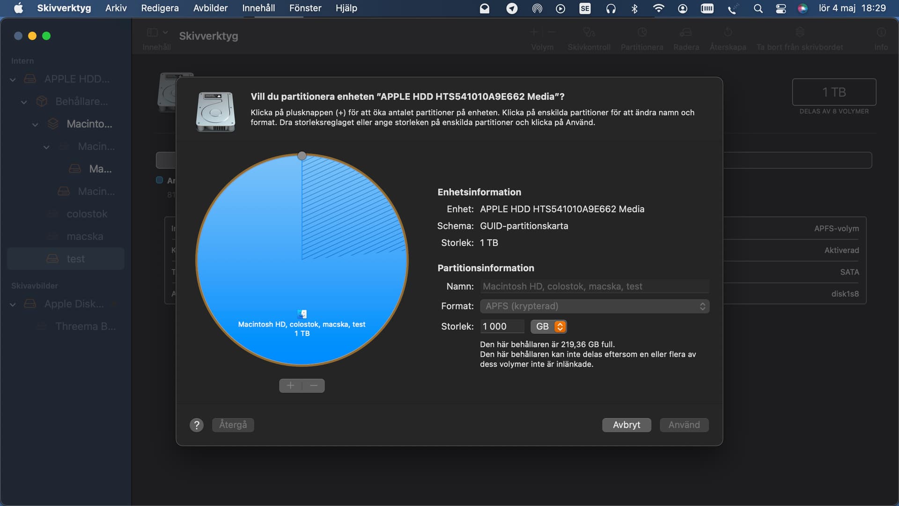Click the Partitionera toolbar icon

click(642, 32)
